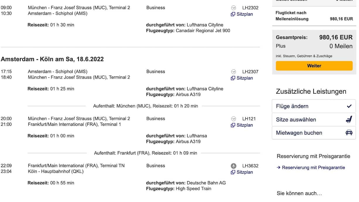
Task: Open Sitzplan for the Amsterdam–München flight
Action: tap(245, 78)
